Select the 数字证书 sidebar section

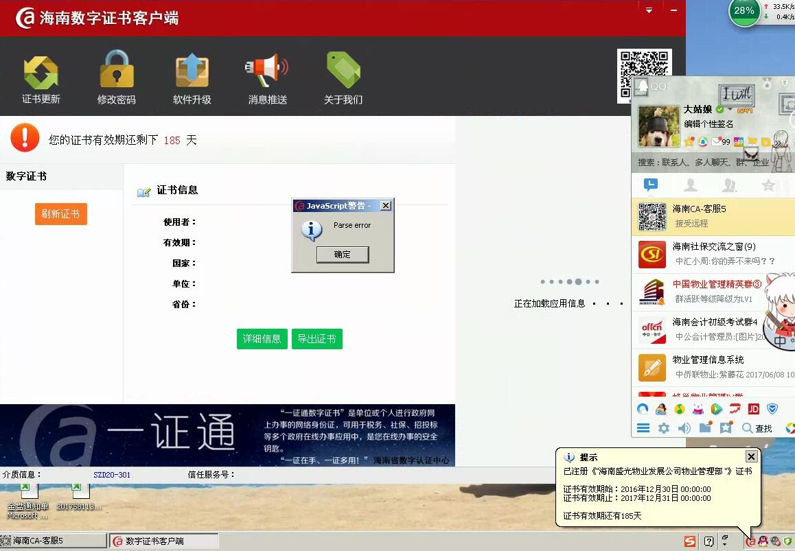point(61,176)
